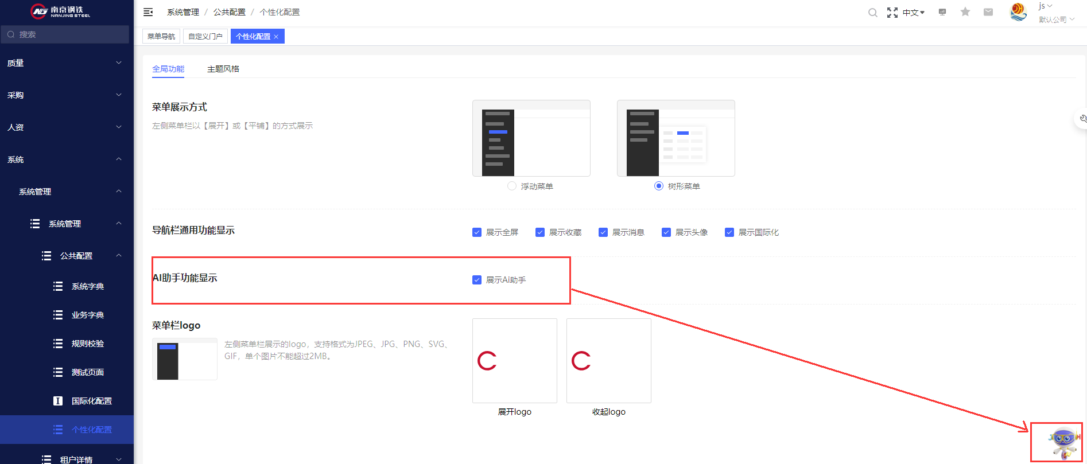Open the dashboard monitor icon in header
1087x464 pixels.
(942, 12)
